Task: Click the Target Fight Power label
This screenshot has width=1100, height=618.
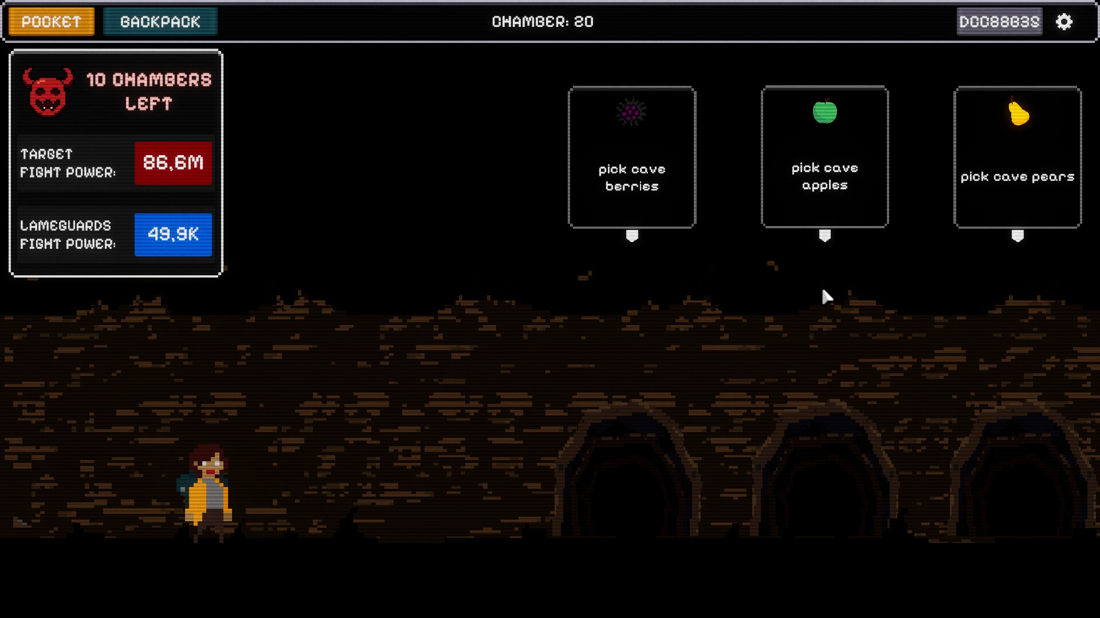Action: click(x=68, y=163)
